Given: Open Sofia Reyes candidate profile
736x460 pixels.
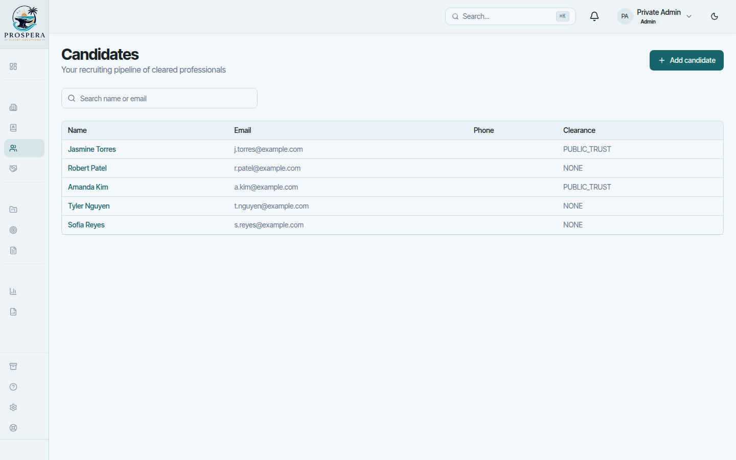Looking at the screenshot, I should [x=86, y=225].
